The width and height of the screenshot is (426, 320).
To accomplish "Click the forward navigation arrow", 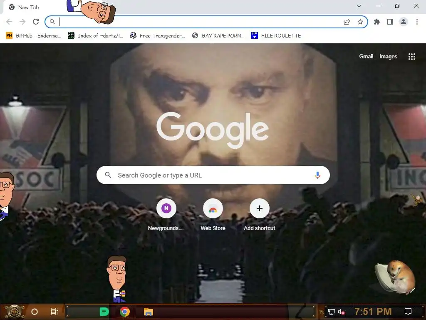I will coord(22,22).
